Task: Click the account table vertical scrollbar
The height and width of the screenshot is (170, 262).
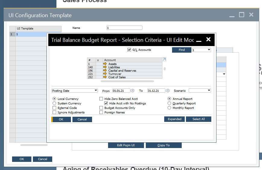Action: tap(165, 69)
